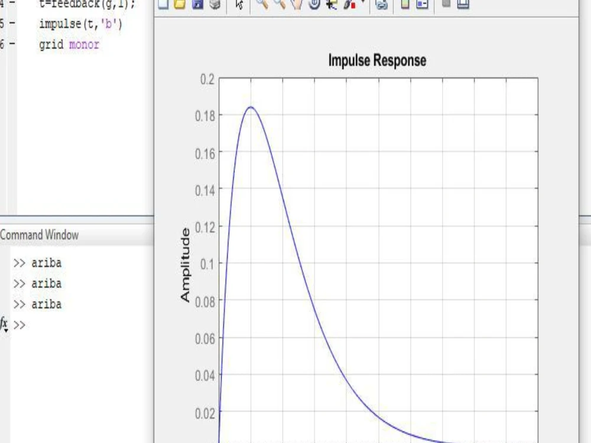Viewport: 591px width, 443px height.
Task: Click the 0.16 y-axis tick label
Action: coord(205,154)
